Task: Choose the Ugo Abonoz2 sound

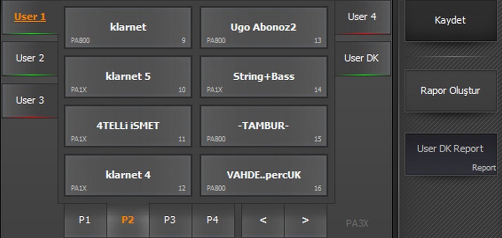Action: (263, 27)
